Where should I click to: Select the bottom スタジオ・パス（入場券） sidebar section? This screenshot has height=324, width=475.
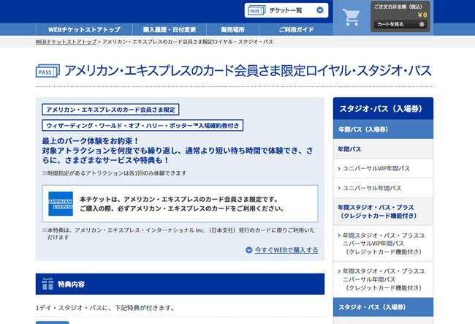click(x=383, y=307)
